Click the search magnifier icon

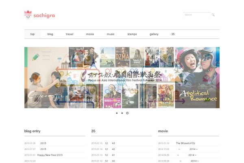pyautogui.click(x=213, y=15)
